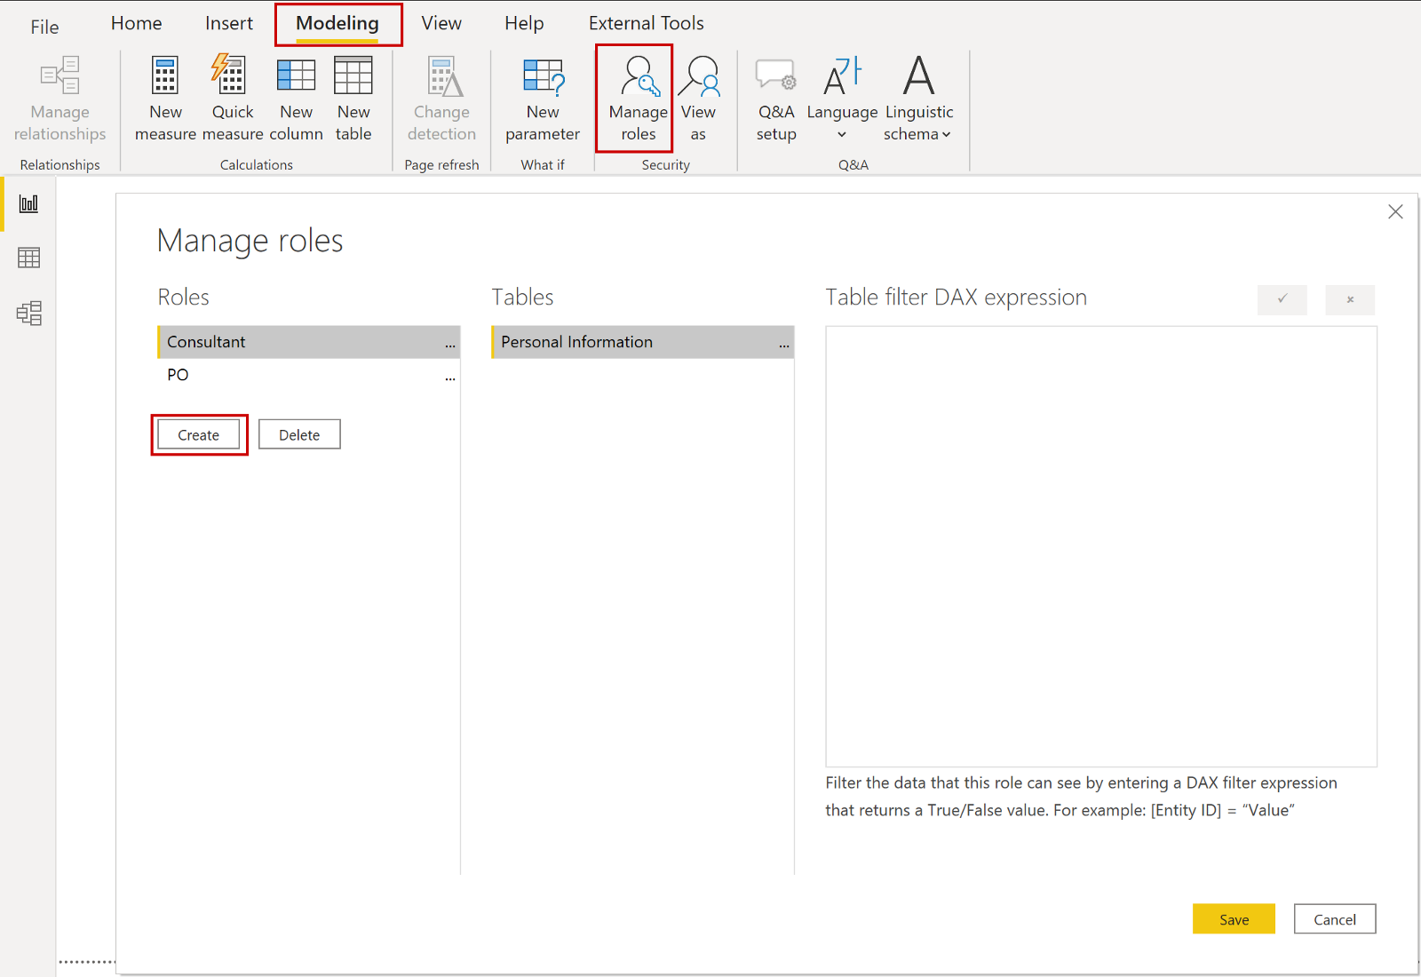Open Change detection settings
Viewport: 1421px width, 977px height.
pos(441,98)
